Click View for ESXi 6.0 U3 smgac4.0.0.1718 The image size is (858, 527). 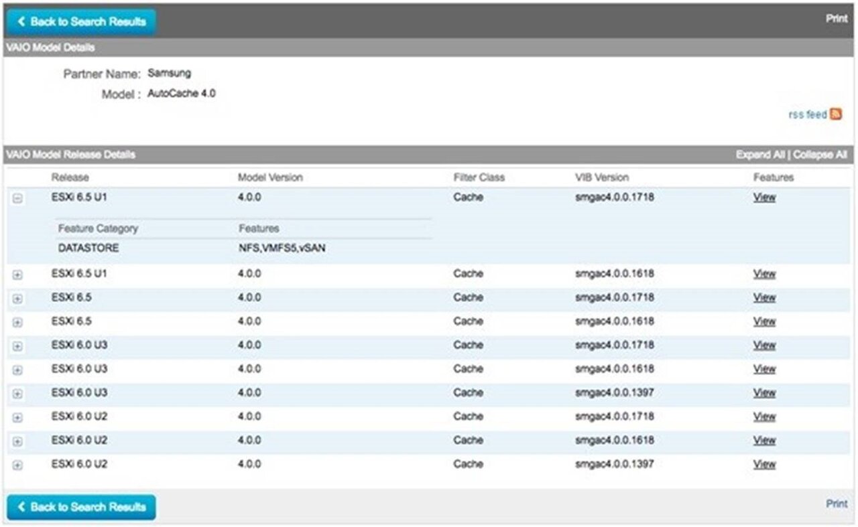[764, 345]
